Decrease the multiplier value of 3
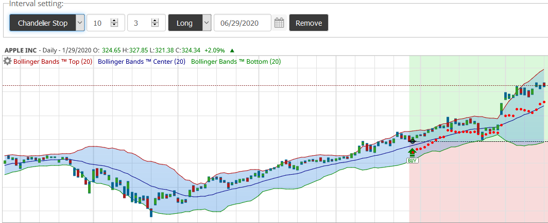Screen dimensions: 548x223 (155, 26)
